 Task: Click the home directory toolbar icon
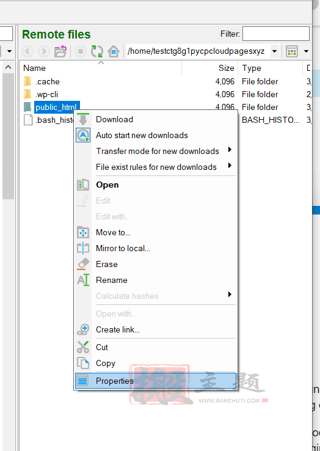(114, 51)
